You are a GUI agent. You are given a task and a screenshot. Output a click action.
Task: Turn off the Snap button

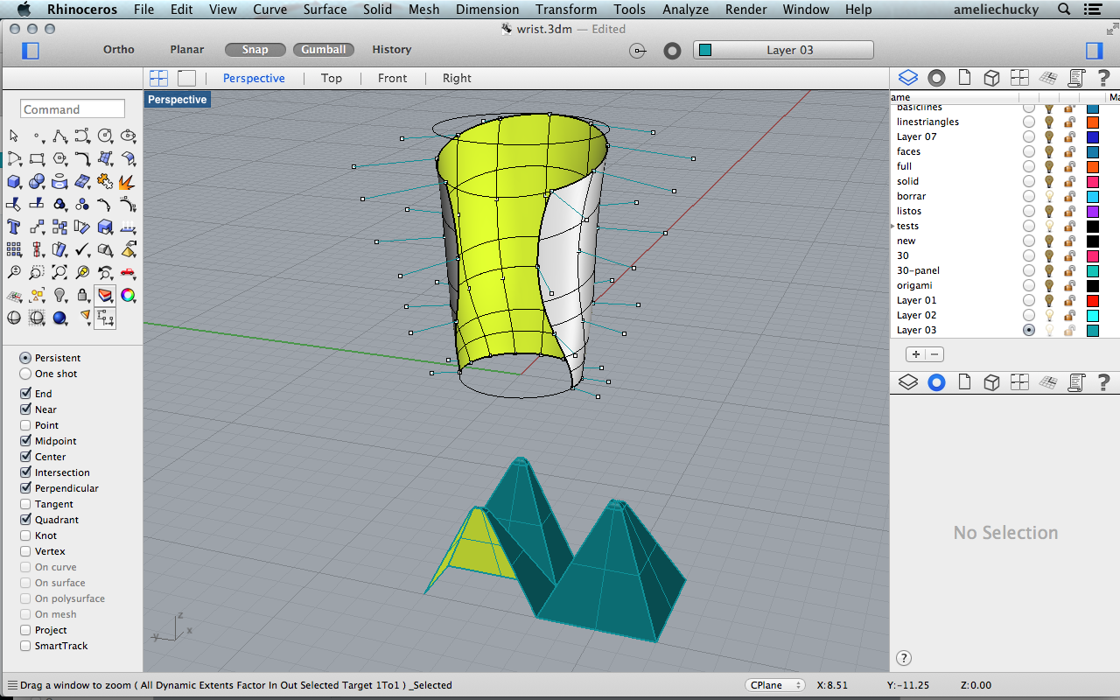tap(255, 50)
